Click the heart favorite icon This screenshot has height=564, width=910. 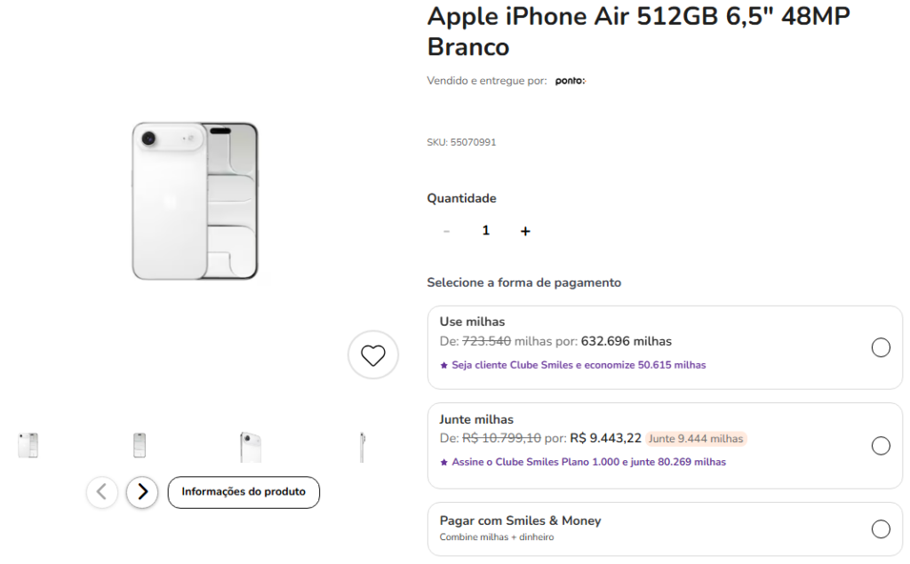coord(372,355)
